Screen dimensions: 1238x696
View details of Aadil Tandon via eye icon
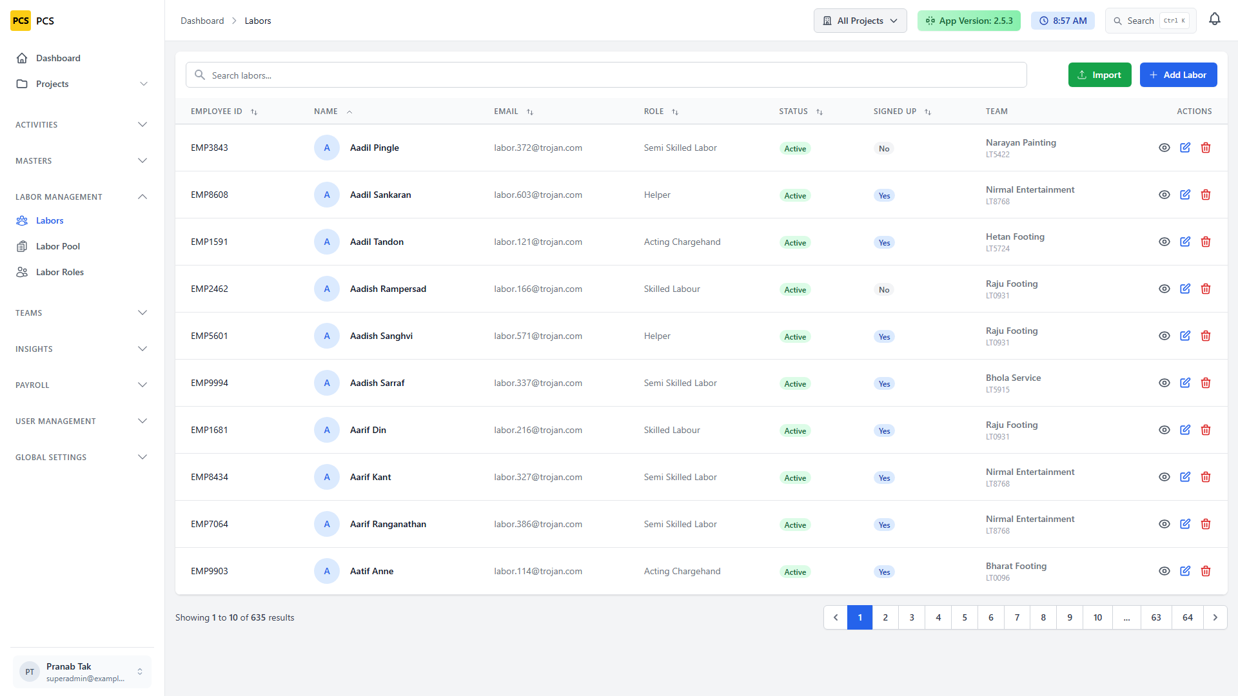(x=1164, y=242)
